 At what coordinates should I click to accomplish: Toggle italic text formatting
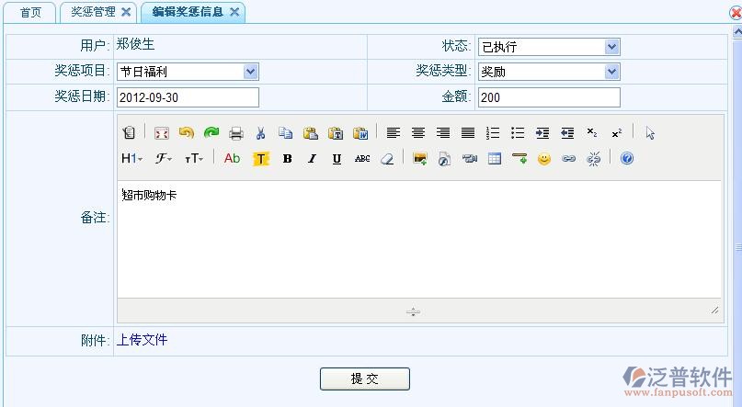pos(312,159)
